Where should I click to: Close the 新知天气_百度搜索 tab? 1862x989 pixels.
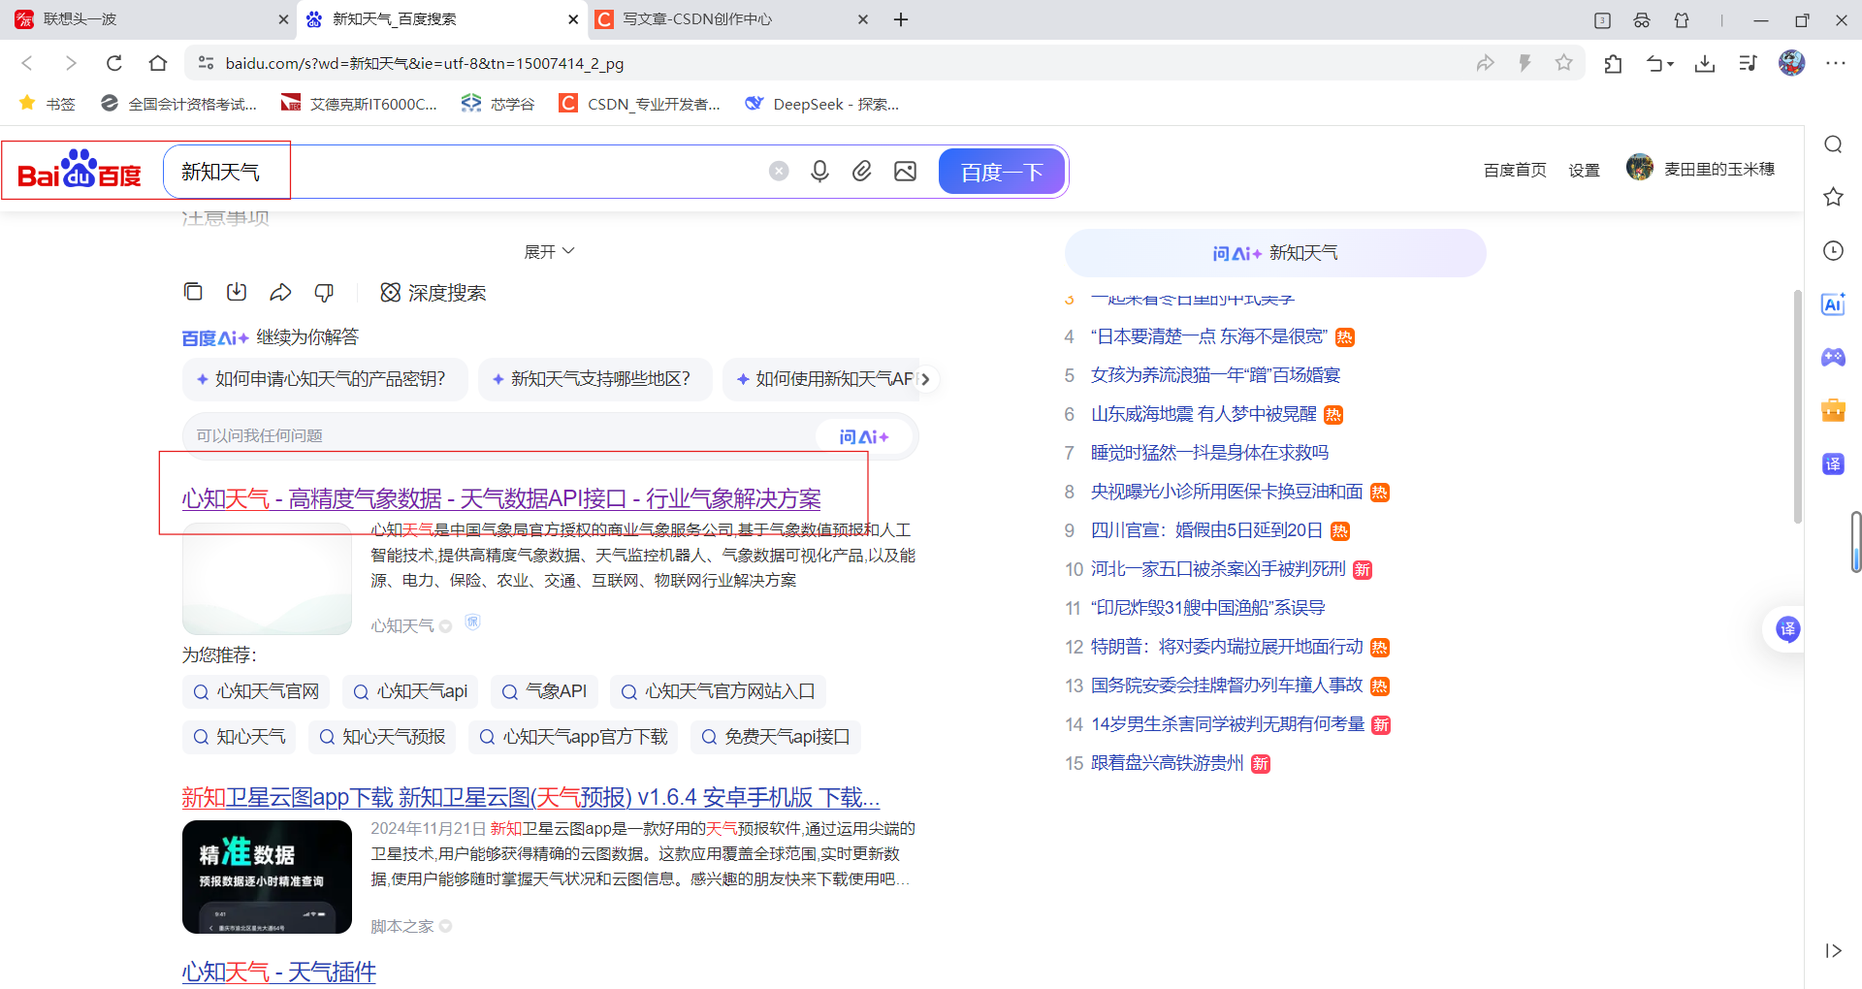point(572,19)
